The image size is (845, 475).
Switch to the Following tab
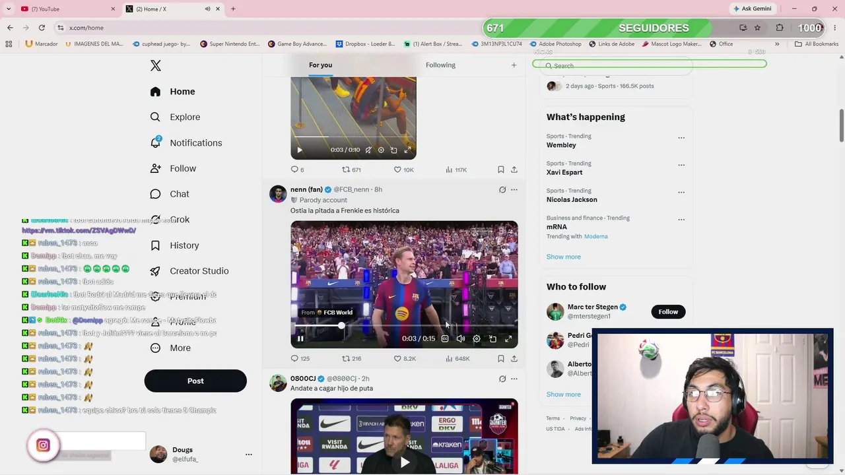tap(440, 65)
